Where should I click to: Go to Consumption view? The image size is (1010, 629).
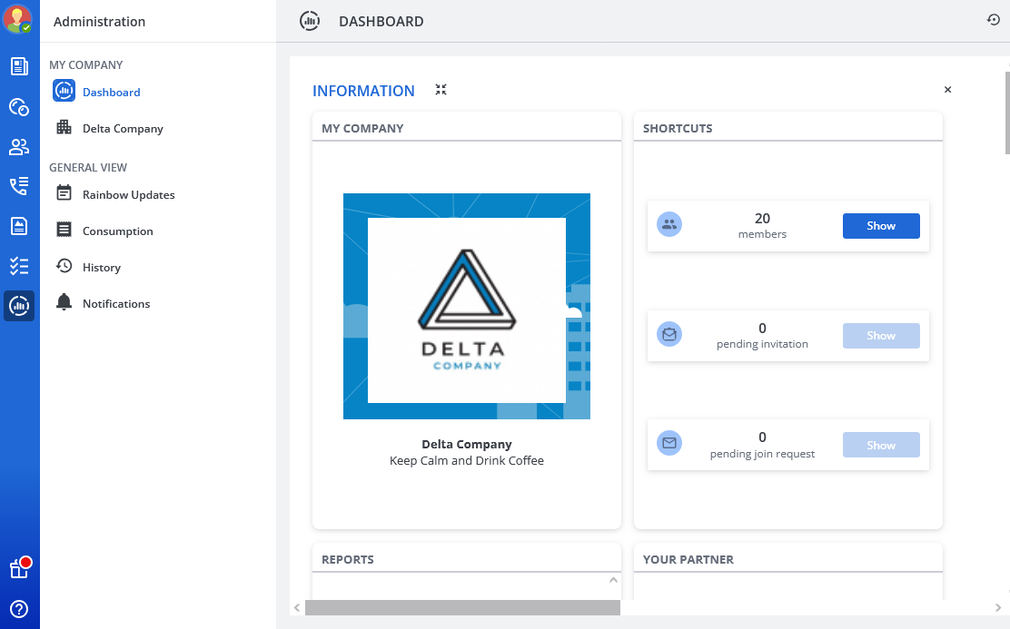point(117,231)
